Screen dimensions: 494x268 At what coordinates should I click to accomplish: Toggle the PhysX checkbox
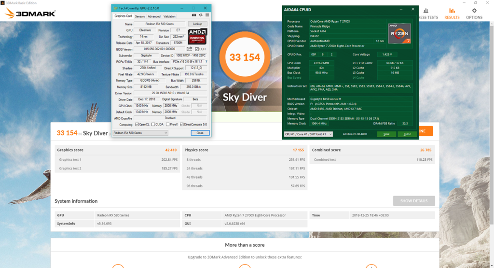click(167, 125)
